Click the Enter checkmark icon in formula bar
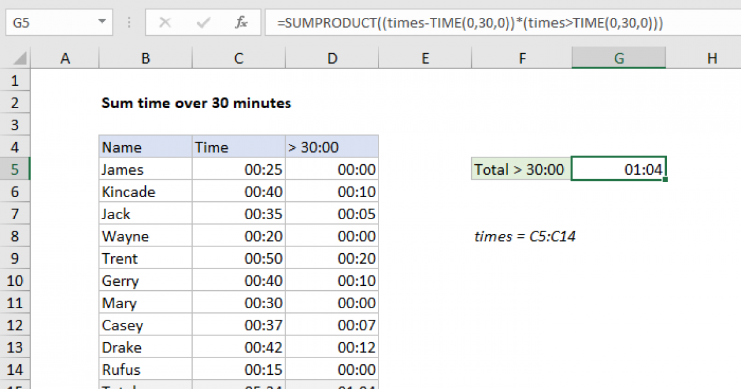The image size is (741, 389). point(203,22)
